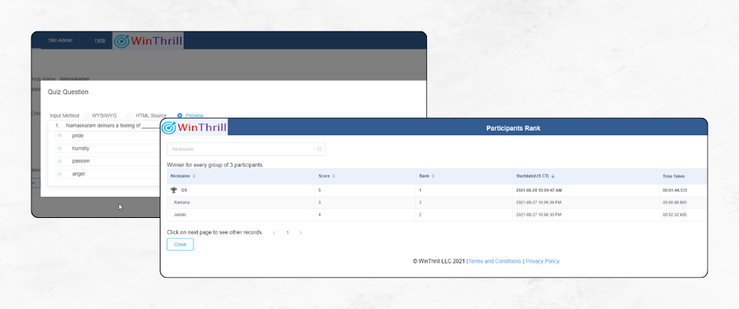Sort table by Nickname column arrows
Viewport: 739px width, 309px height.
coord(194,176)
